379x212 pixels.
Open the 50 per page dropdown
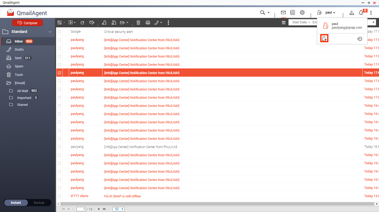(118, 209)
